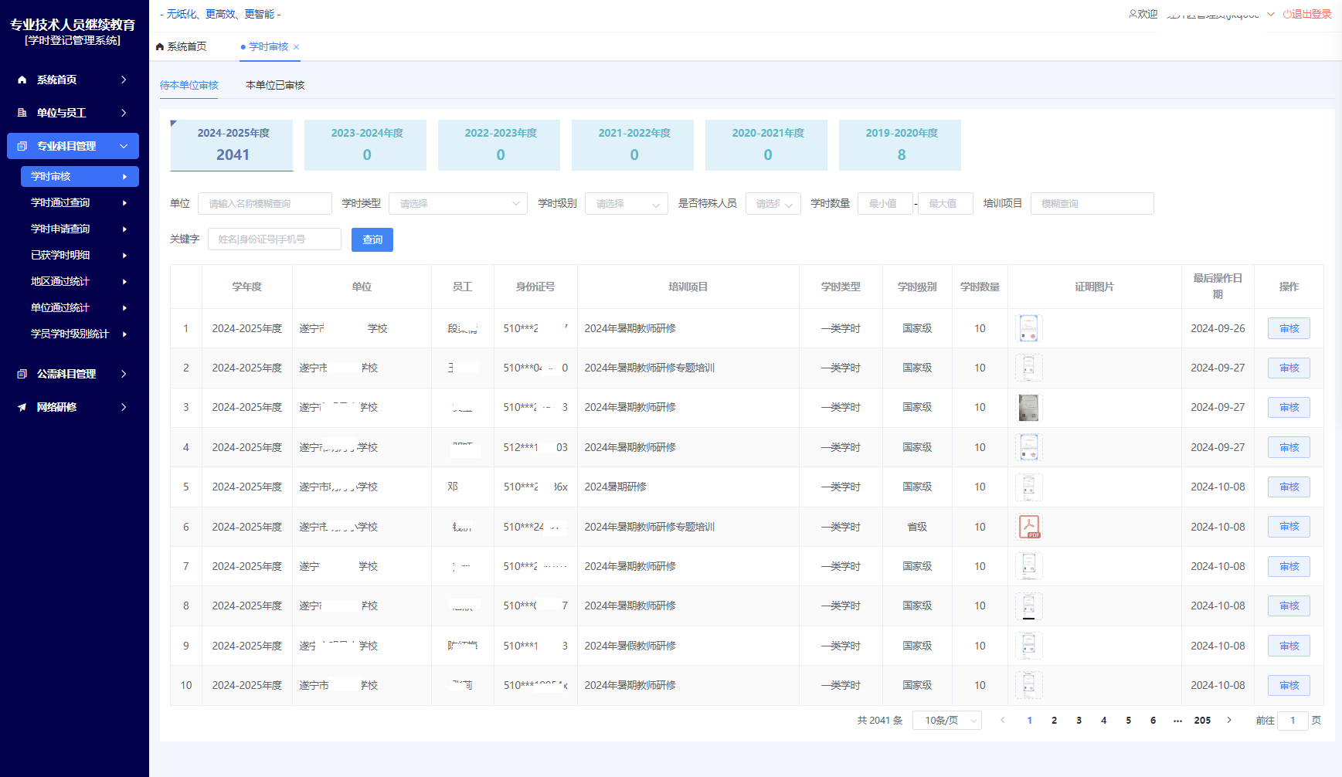Focus the 单位 name search field
Screen dimensions: 1342x777
click(265, 203)
